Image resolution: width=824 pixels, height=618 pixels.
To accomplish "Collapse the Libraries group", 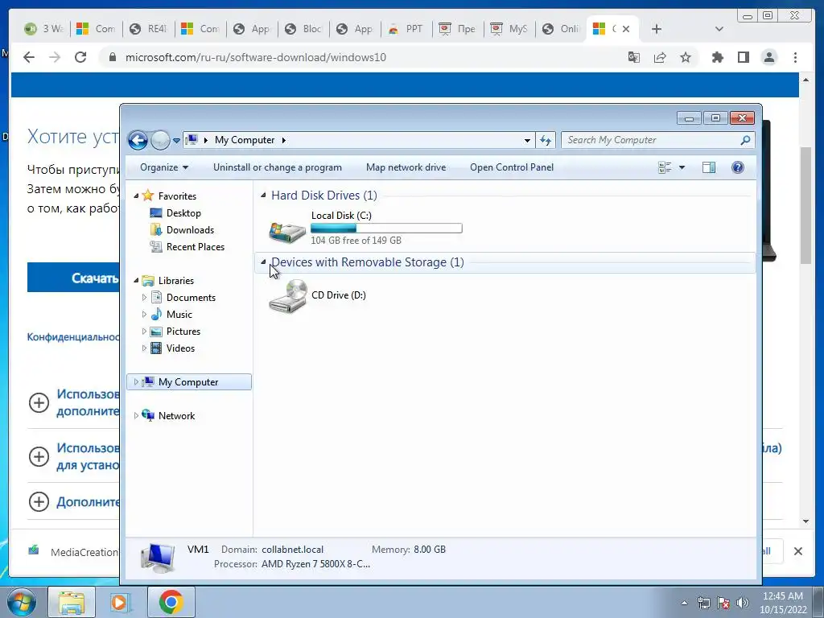I will (x=136, y=281).
